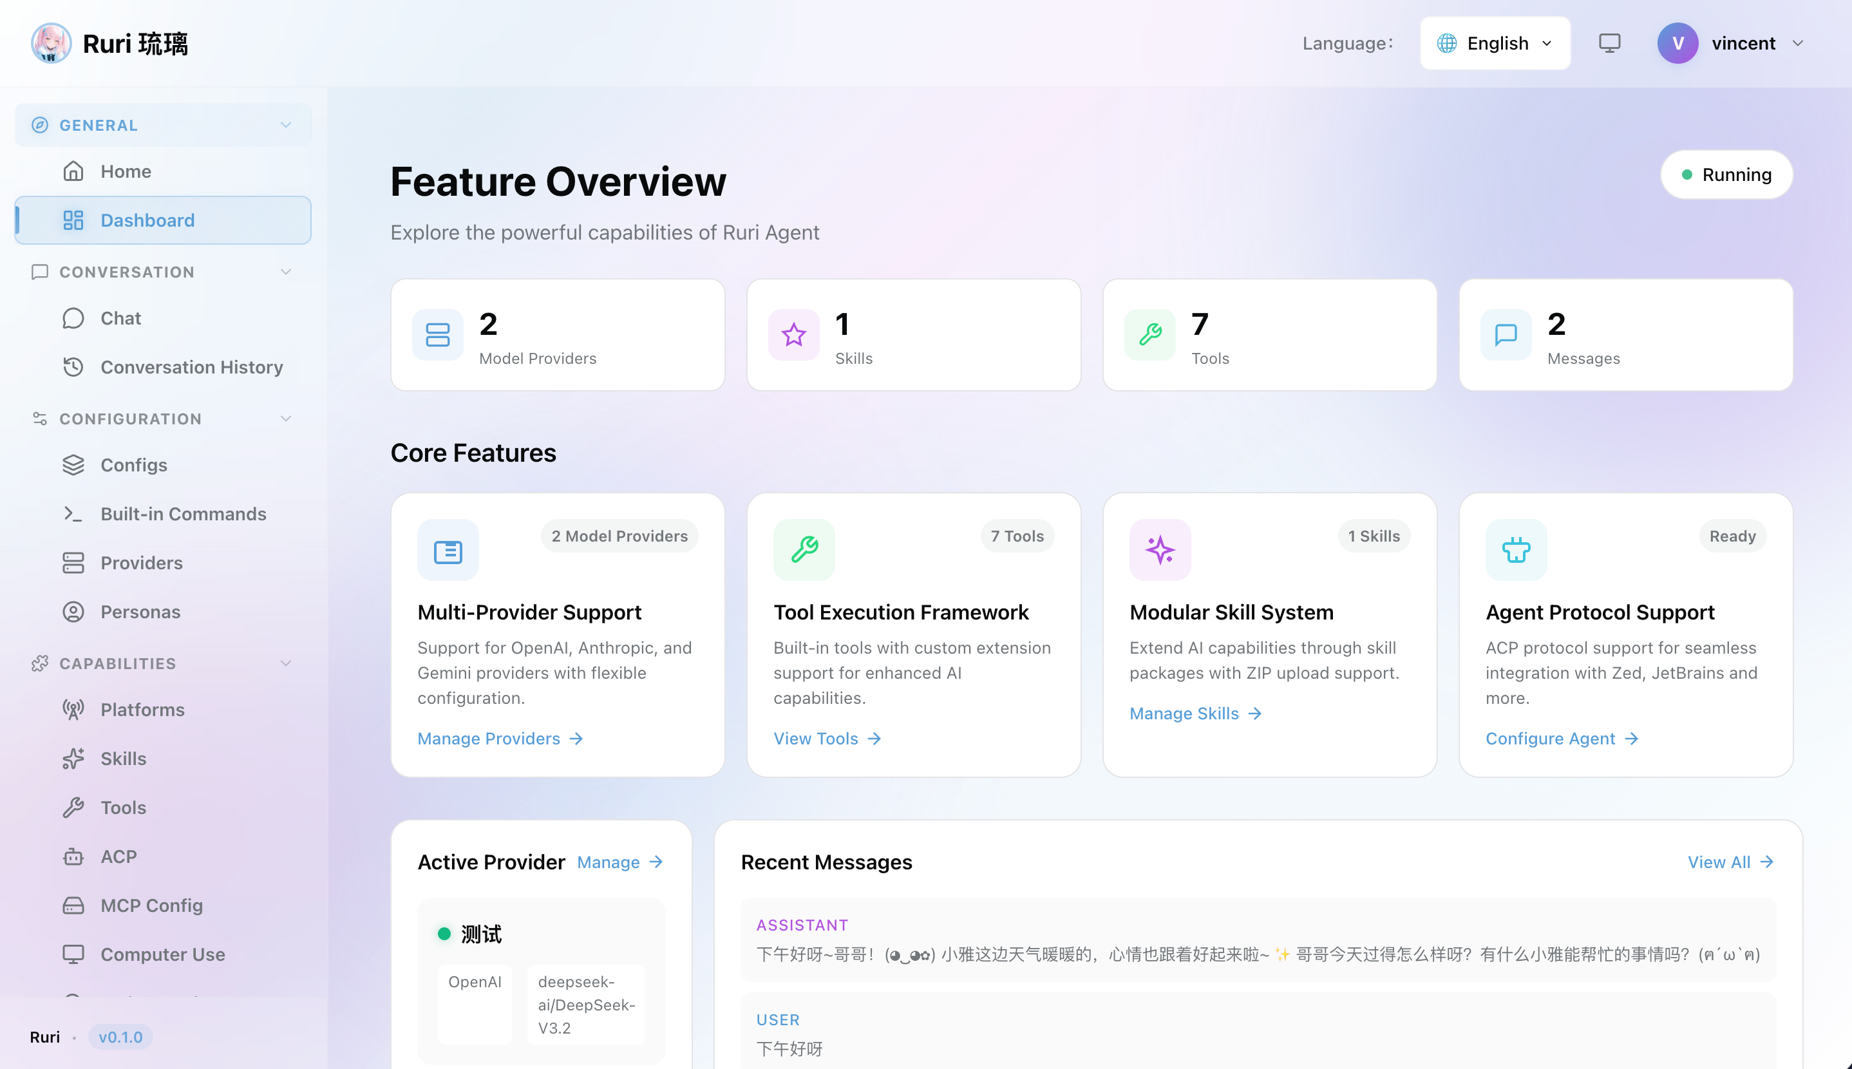Screen dimensions: 1852x1069
Task: Click the Home house icon in sidebar
Action: pyautogui.click(x=73, y=171)
